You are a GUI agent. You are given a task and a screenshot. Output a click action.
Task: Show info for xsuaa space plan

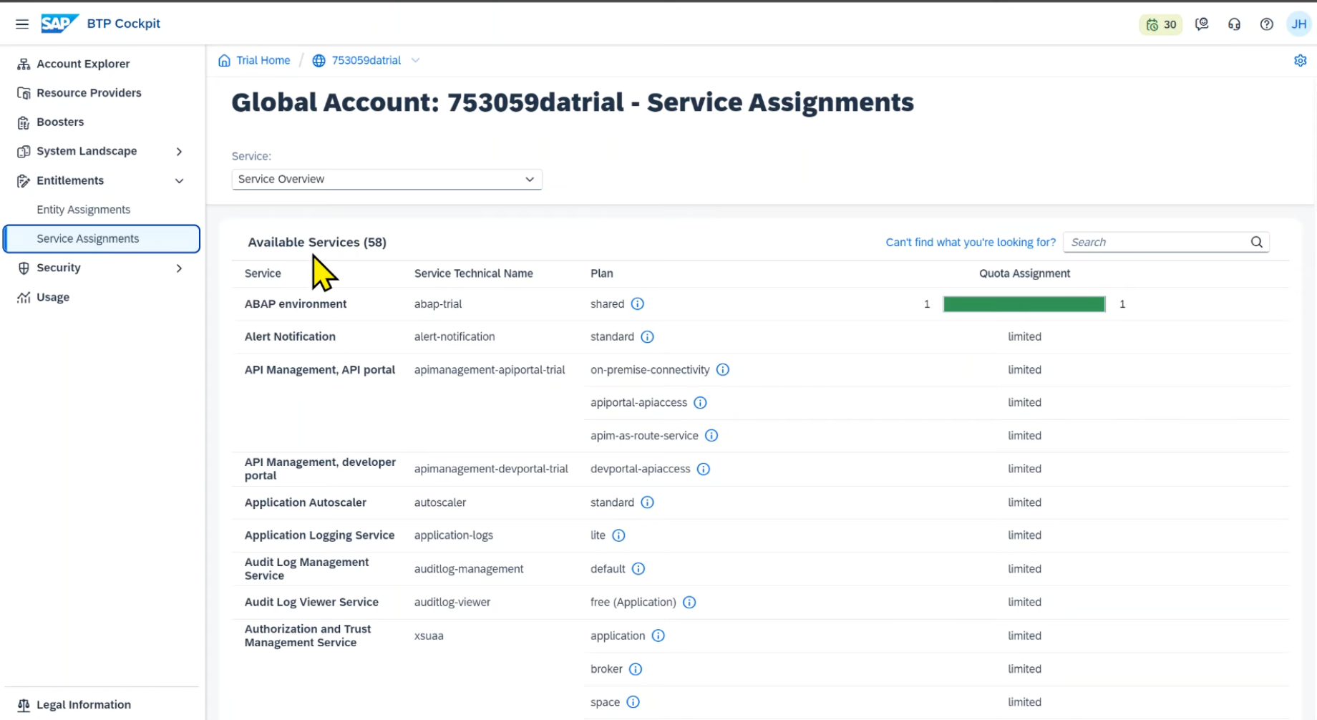633,702
